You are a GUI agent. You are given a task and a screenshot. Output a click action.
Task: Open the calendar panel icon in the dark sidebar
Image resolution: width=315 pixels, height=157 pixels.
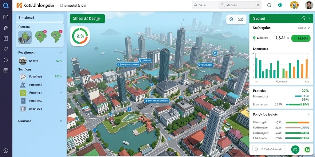coord(6,38)
